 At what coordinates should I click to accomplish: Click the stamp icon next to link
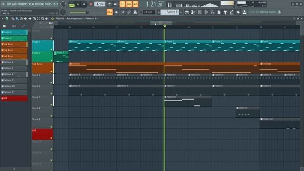[135, 12]
